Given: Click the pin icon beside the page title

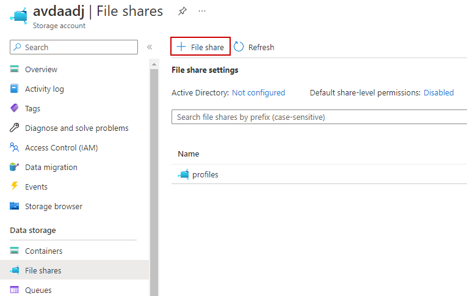Looking at the screenshot, I should [182, 11].
